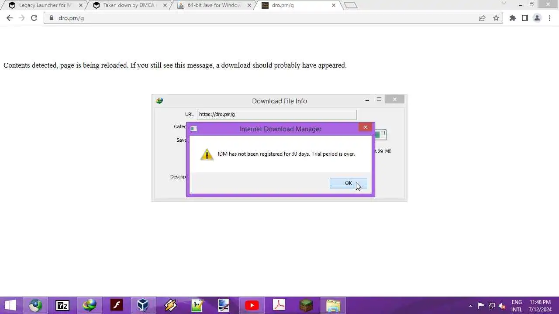This screenshot has width=559, height=314.
Task: Open the profile avatar menu
Action: (x=537, y=18)
